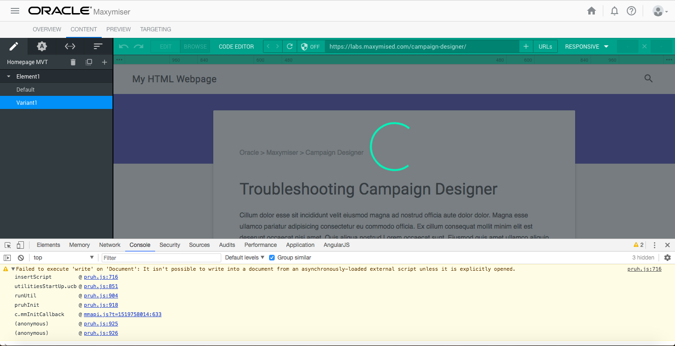
Task: Select the Variant1 row
Action: click(56, 102)
